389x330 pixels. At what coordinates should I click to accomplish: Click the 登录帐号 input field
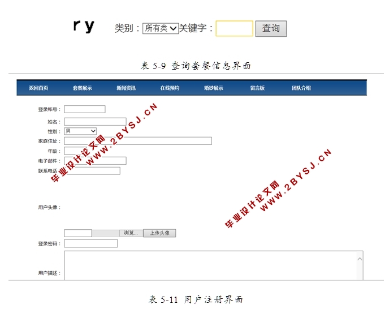[x=85, y=109]
